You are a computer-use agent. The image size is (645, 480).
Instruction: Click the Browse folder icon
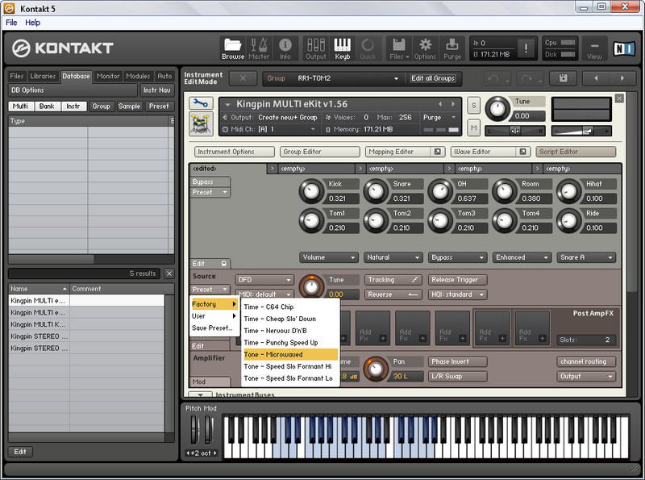[x=233, y=48]
